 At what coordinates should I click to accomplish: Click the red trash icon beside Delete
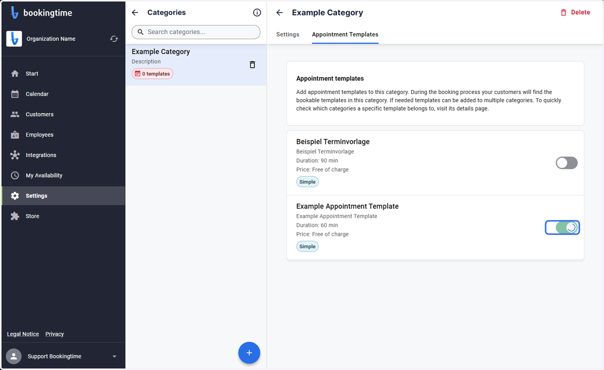click(564, 13)
